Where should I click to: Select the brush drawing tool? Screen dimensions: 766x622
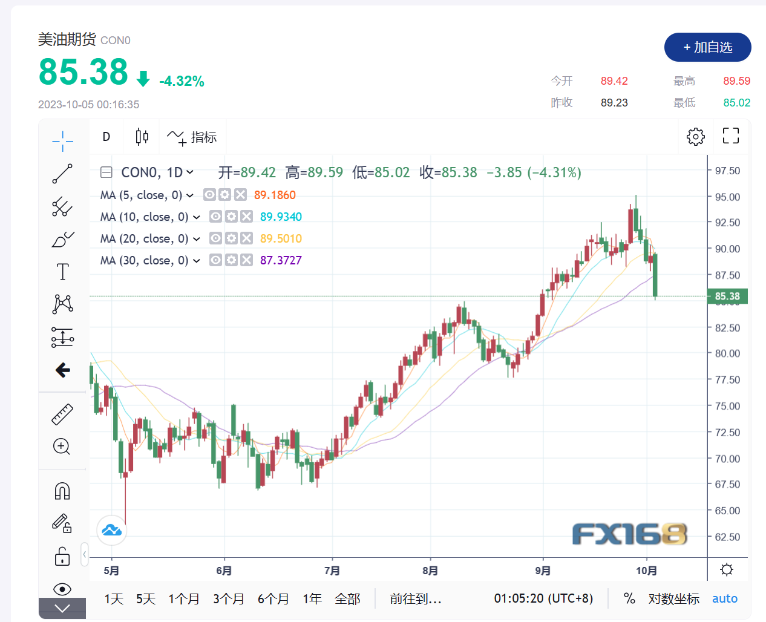(62, 240)
